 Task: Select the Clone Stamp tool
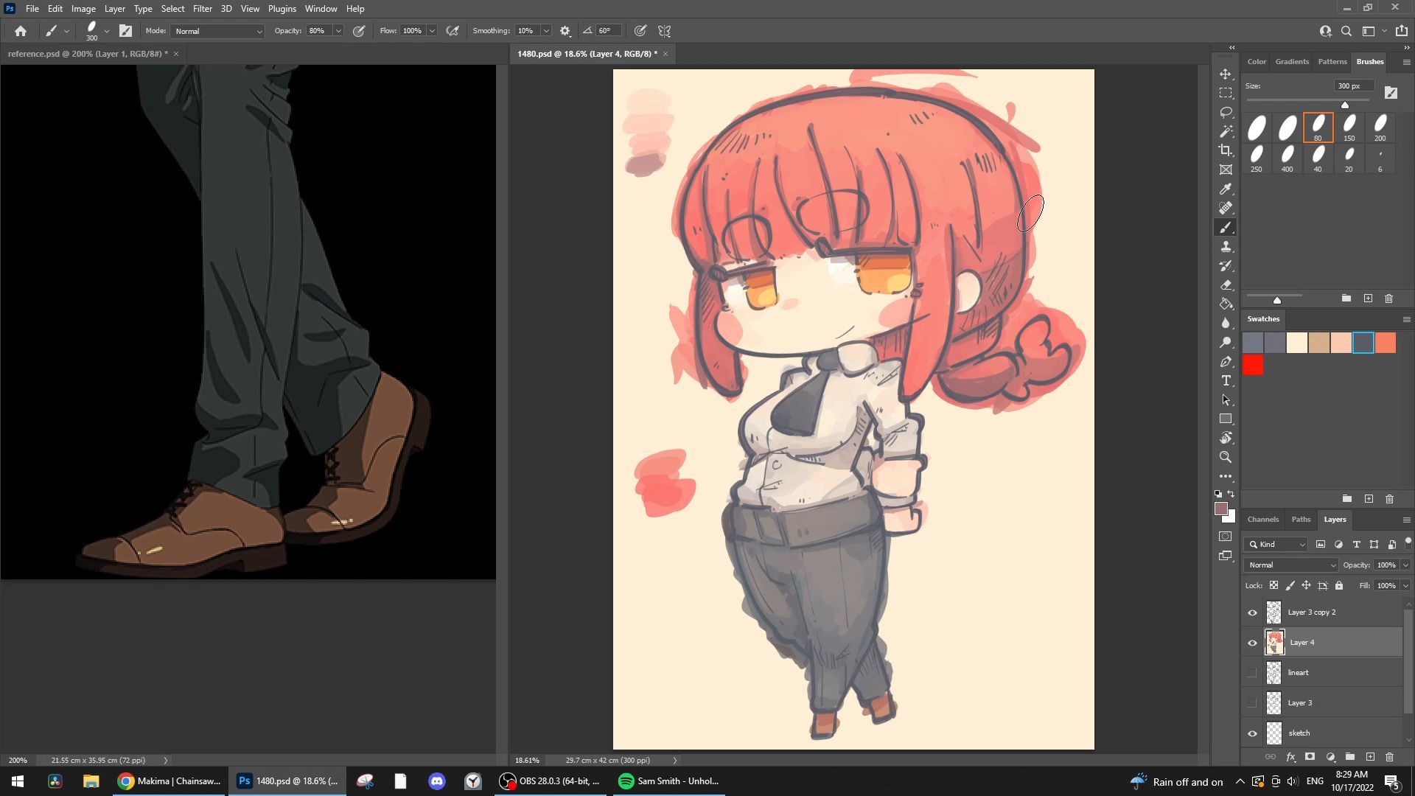(x=1226, y=246)
